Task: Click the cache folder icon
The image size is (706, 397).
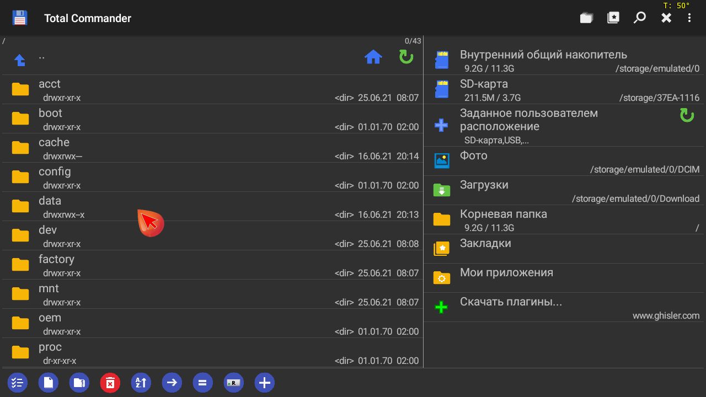Action: tap(20, 148)
